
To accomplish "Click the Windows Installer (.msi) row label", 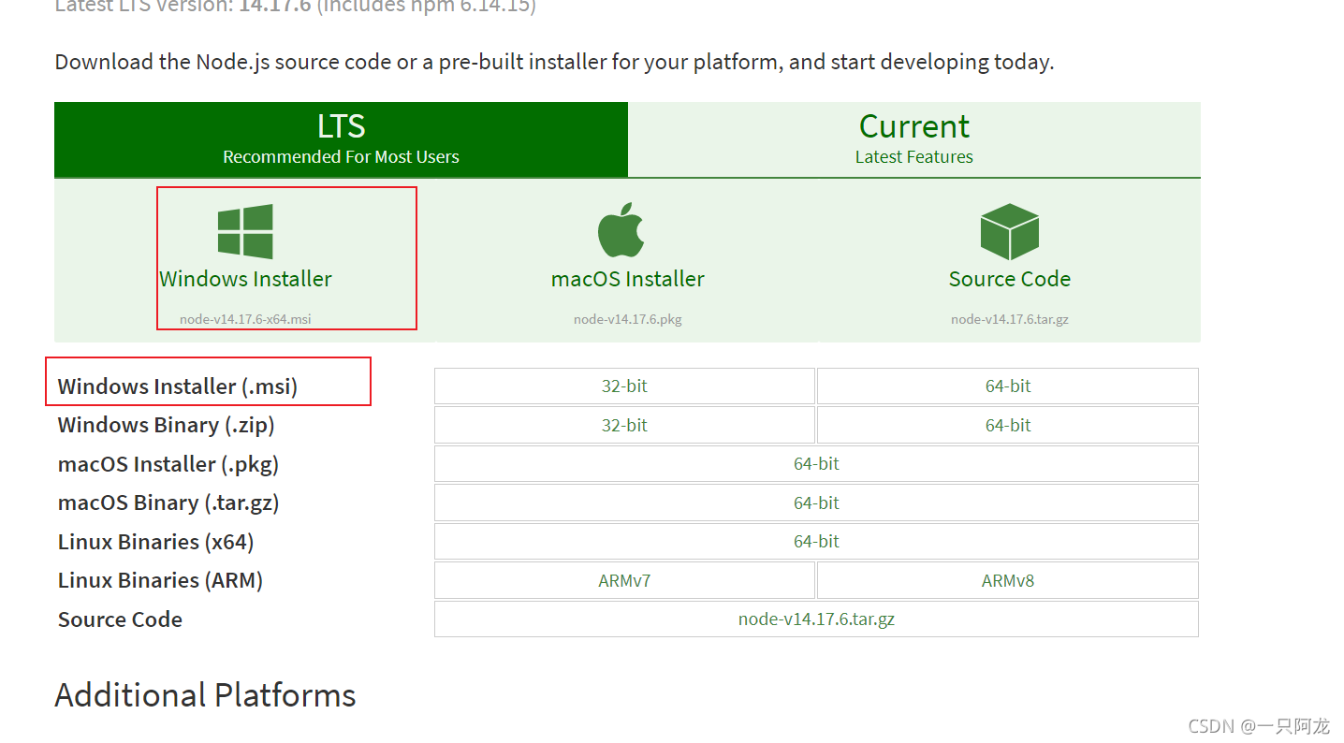I will 178,386.
